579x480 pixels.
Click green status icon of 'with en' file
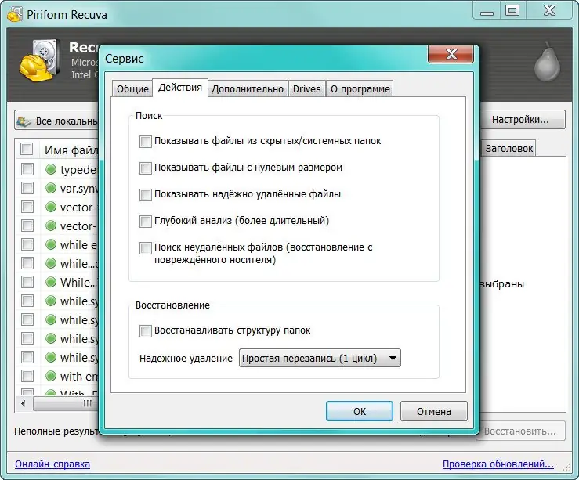point(51,377)
